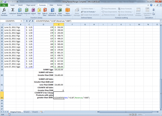Select column C header
162x116 pixels.
[x=29, y=24]
